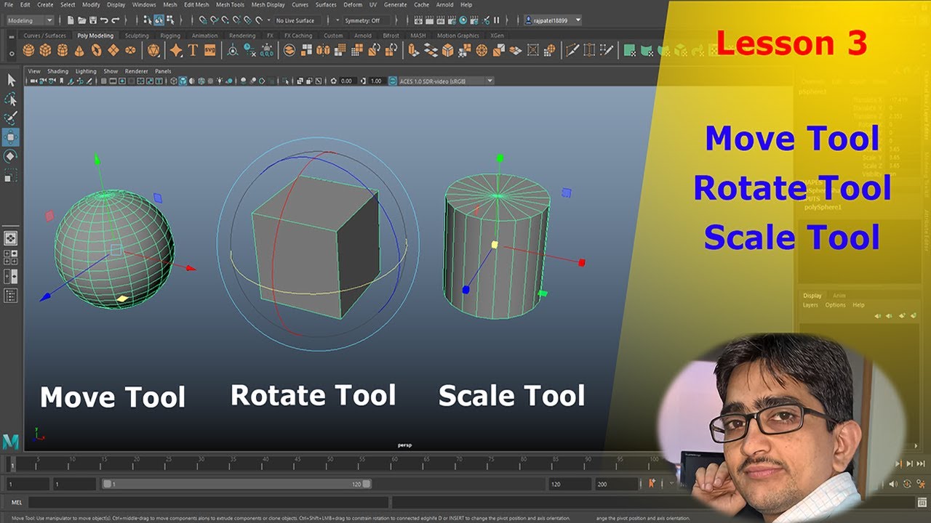This screenshot has width=931, height=523.
Task: Click the viewport Panels menu
Action: 163,71
